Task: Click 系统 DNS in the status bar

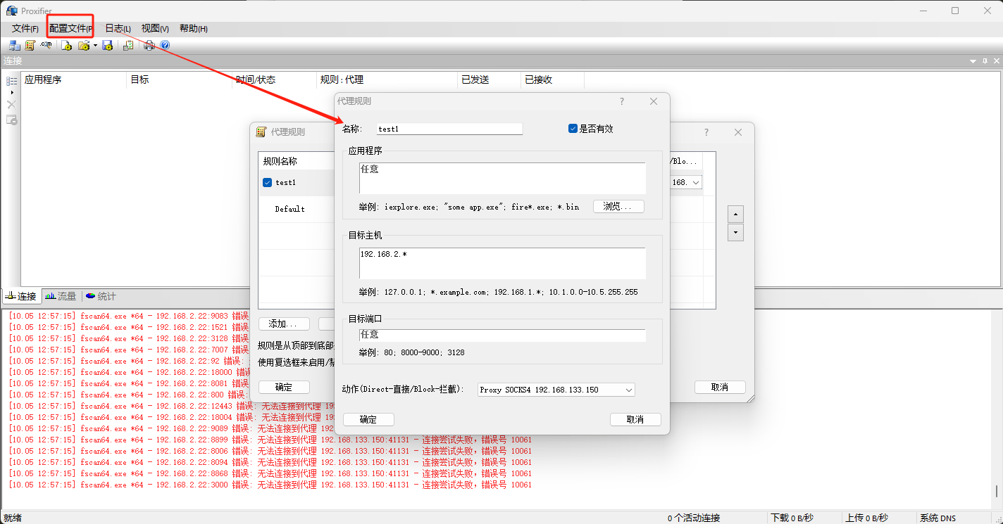Action: (937, 518)
